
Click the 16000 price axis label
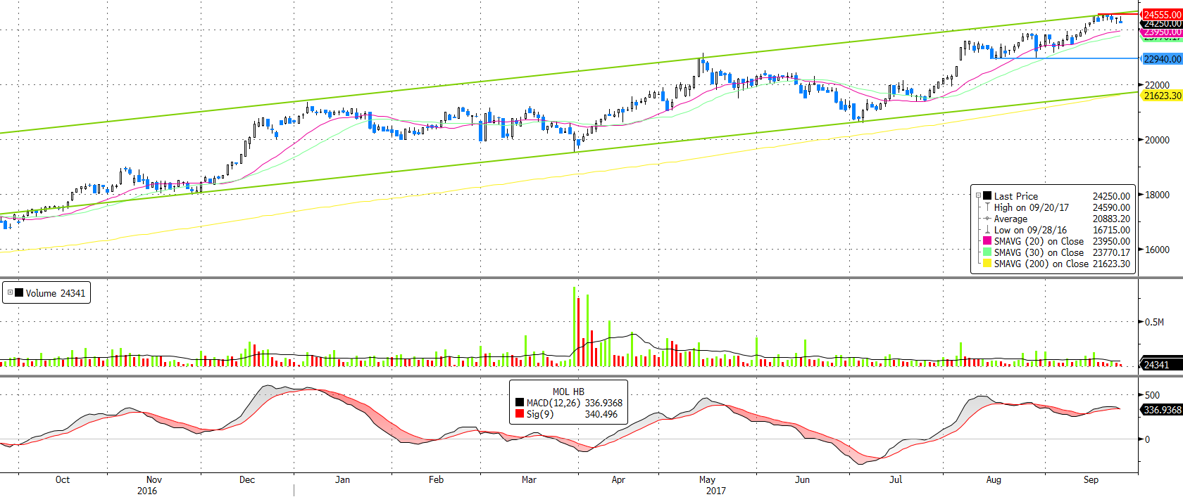(x=1157, y=250)
